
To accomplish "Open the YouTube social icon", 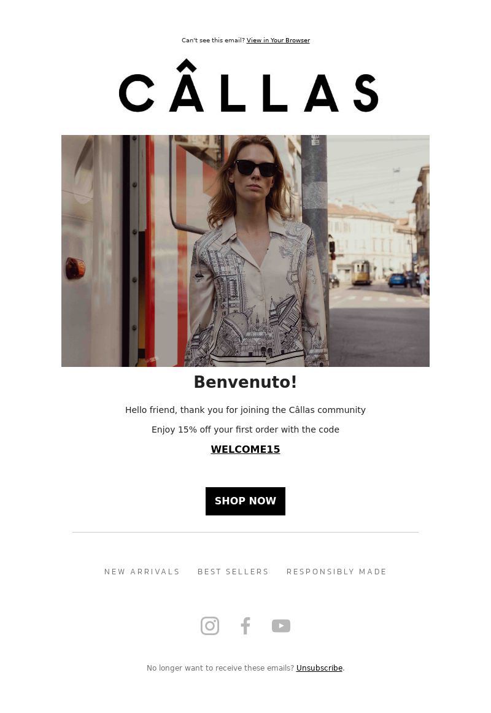I will [281, 626].
